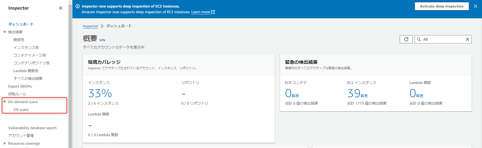This screenshot has height=148, width=482.
Task: Click the Activate deep inspection button
Action: [442, 6]
